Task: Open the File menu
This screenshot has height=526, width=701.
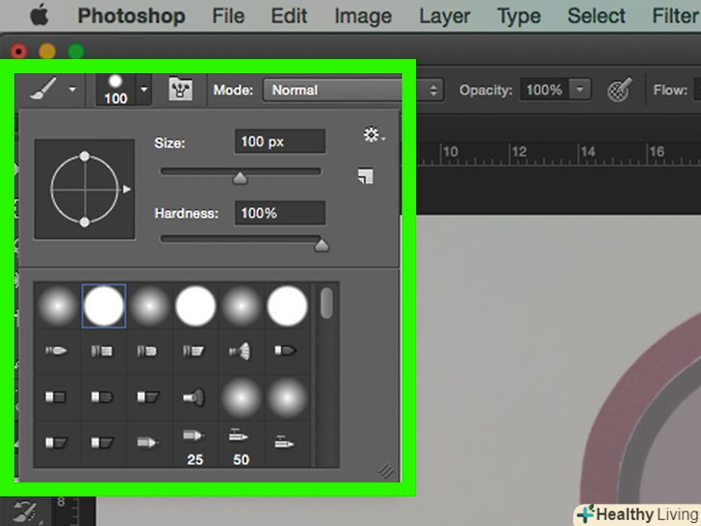Action: tap(228, 16)
